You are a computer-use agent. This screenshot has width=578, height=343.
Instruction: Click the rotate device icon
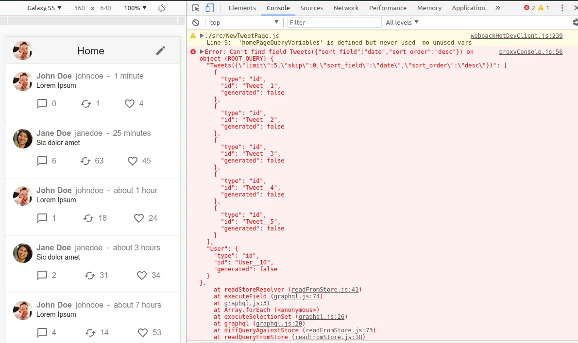162,8
